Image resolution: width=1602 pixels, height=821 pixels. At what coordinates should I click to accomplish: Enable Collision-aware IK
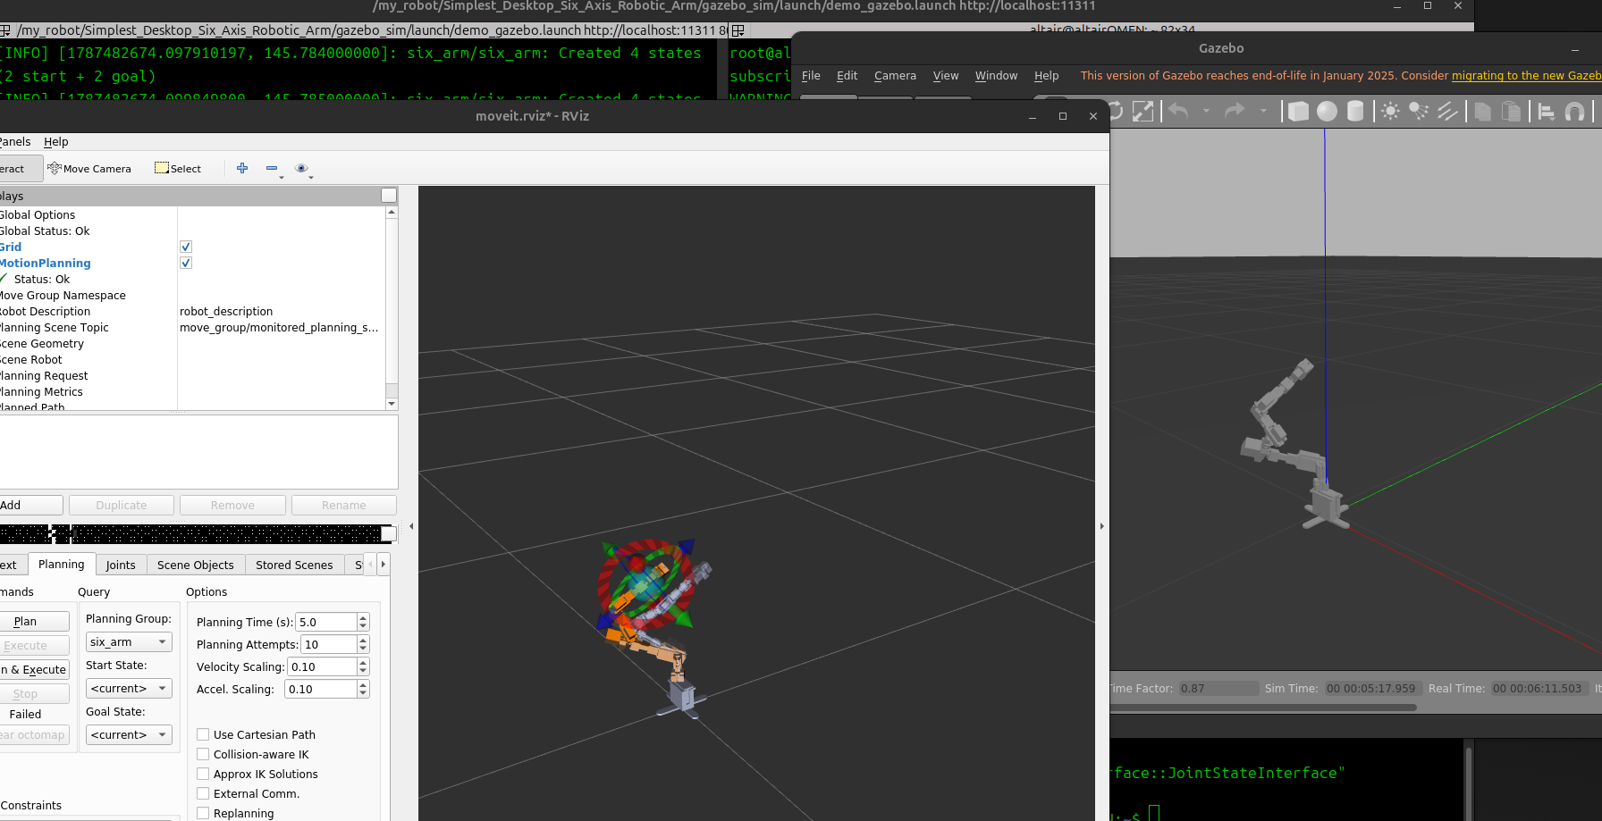click(x=203, y=754)
